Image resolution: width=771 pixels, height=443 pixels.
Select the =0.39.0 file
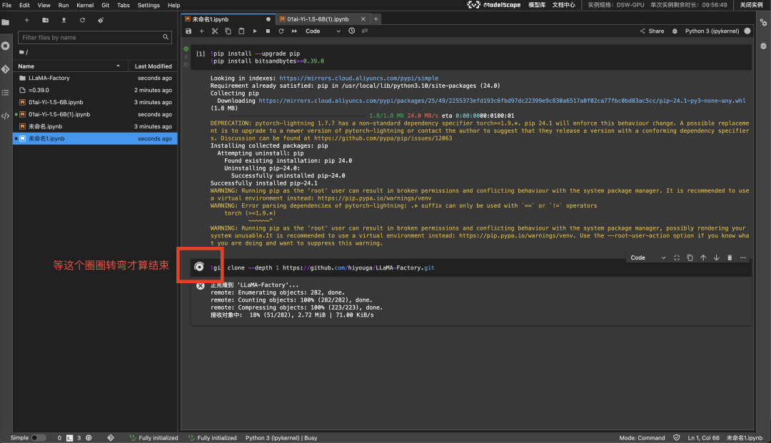coord(95,91)
